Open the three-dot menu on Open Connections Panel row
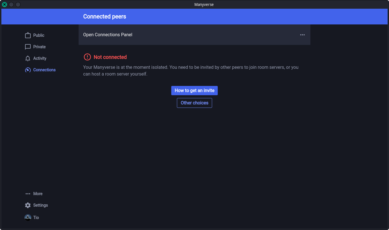389x230 pixels. click(302, 35)
